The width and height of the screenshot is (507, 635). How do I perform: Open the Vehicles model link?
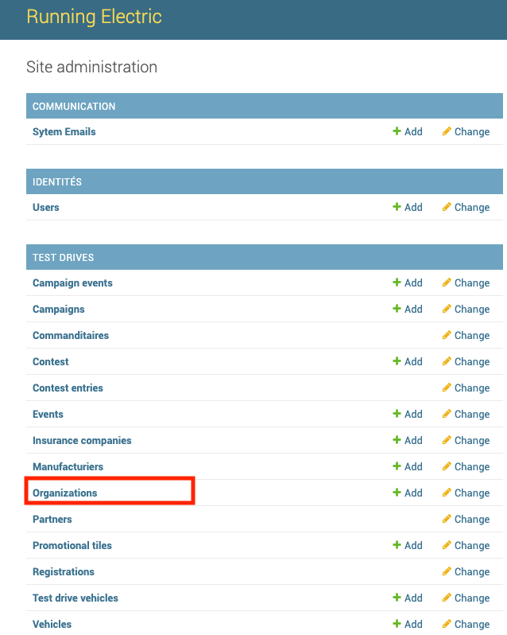pos(52,624)
